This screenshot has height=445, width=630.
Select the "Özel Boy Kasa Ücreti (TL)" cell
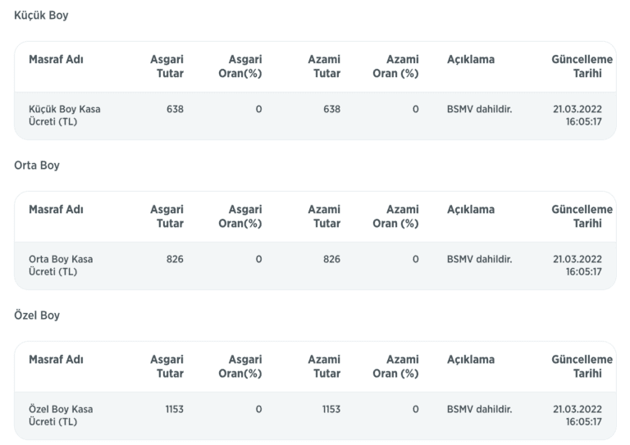(x=61, y=415)
